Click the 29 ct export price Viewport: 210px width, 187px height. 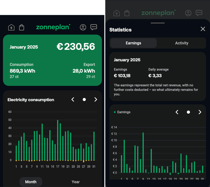(x=91, y=77)
